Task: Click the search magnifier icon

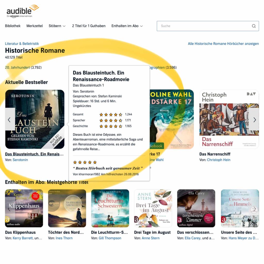Action: pyautogui.click(x=254, y=26)
